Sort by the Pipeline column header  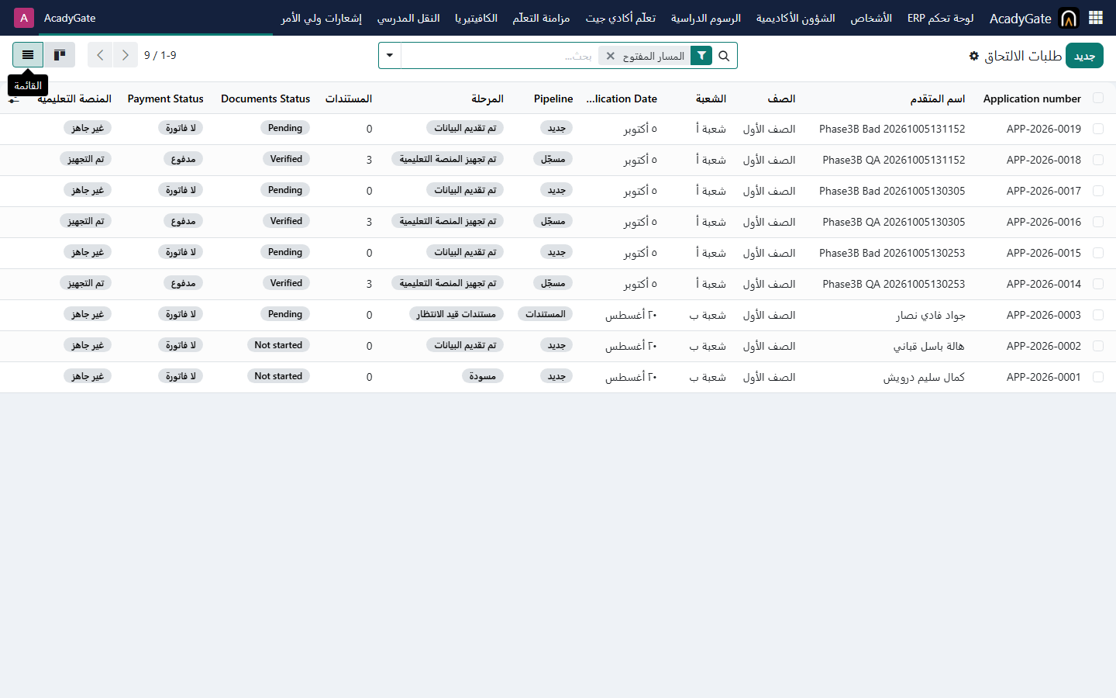point(553,98)
